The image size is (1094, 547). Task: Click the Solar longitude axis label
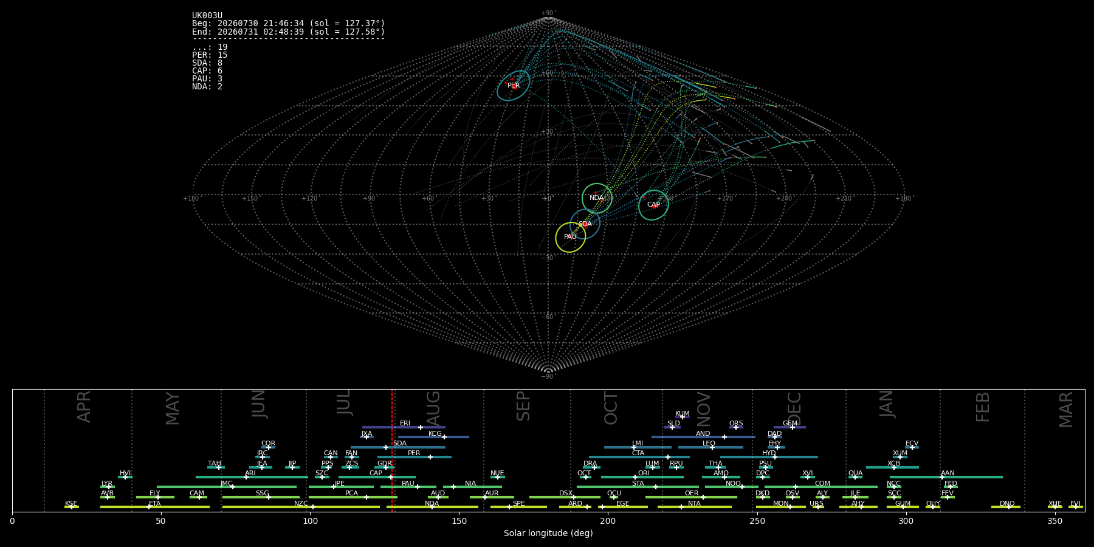pyautogui.click(x=548, y=533)
